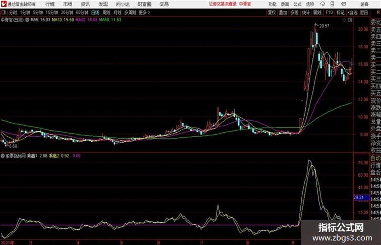Click the 2021年 date axis label

click(8, 243)
